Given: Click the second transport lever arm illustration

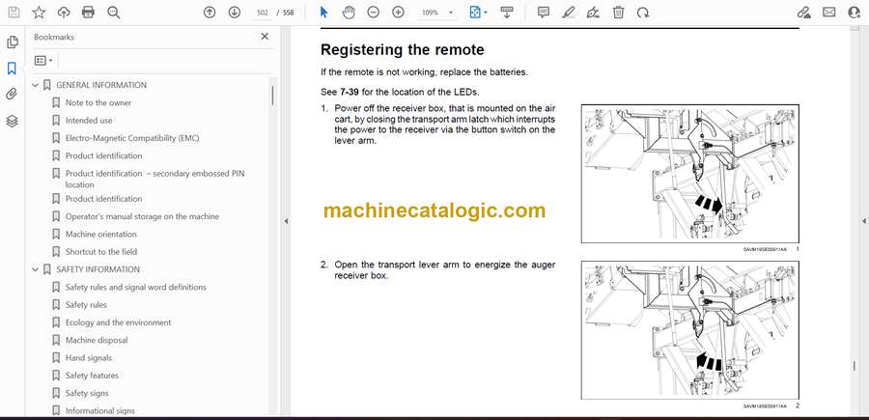Looking at the screenshot, I should [690, 330].
